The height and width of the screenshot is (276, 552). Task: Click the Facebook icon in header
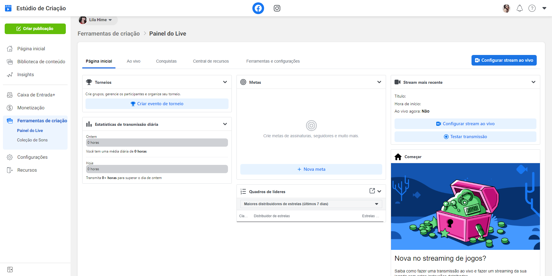258,8
